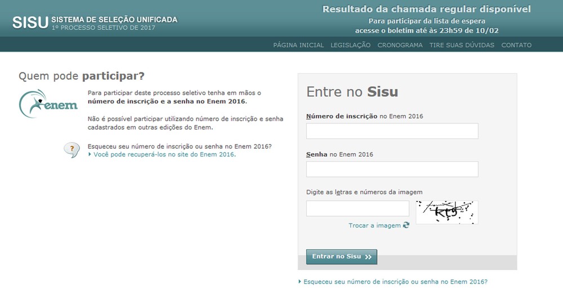
Task: Open the Contato page
Action: click(x=516, y=45)
